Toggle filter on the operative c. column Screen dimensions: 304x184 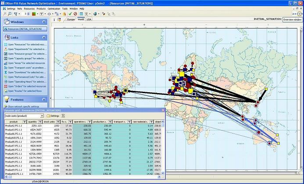(89, 122)
